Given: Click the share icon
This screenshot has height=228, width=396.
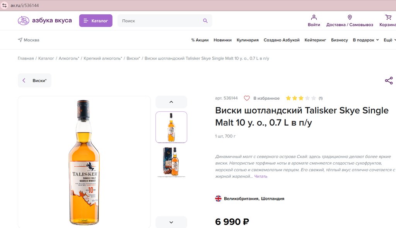Looking at the screenshot, I should point(389,80).
